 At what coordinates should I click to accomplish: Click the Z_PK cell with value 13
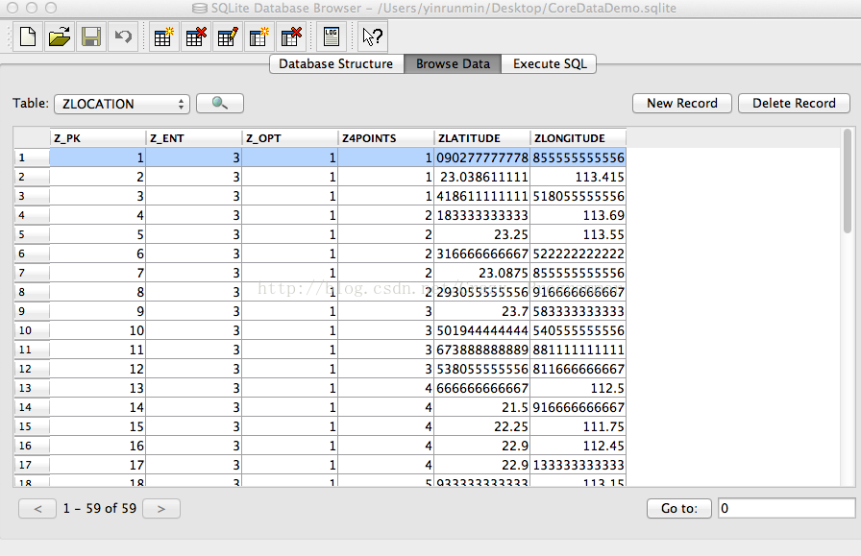coord(98,388)
